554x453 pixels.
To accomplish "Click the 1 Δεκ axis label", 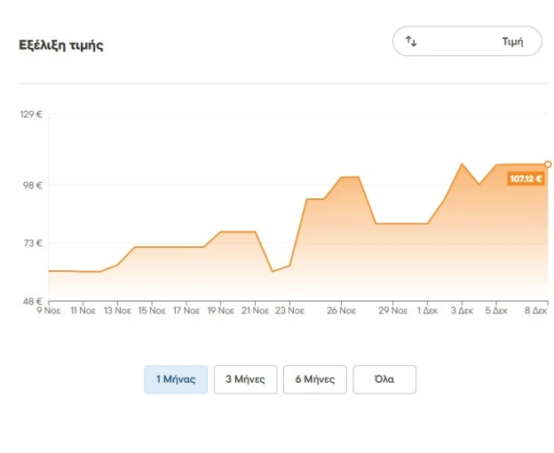I will (x=428, y=311).
